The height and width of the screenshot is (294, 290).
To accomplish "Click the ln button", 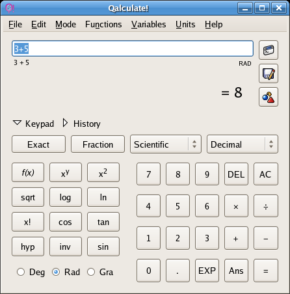I will point(103,197).
